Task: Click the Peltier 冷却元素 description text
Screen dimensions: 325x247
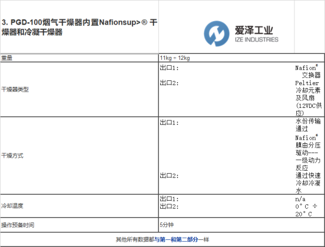Action: pos(309,98)
